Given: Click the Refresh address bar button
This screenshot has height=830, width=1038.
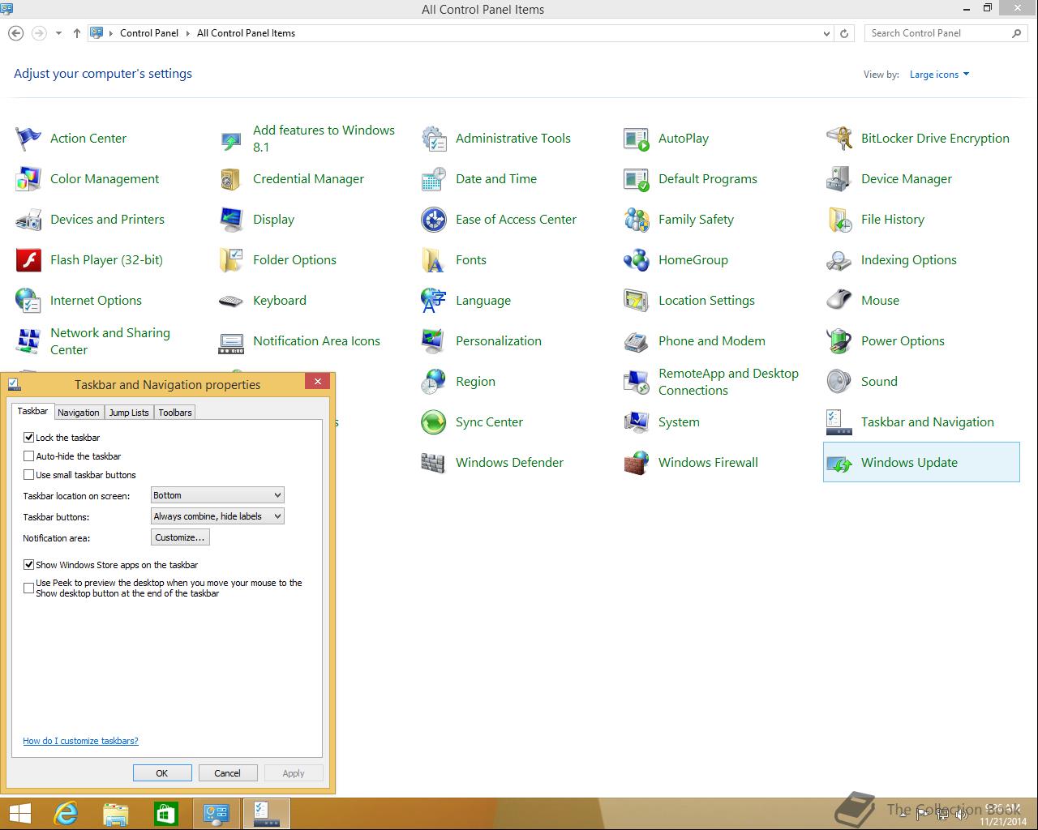Looking at the screenshot, I should [x=844, y=33].
